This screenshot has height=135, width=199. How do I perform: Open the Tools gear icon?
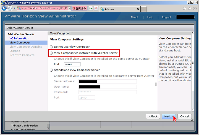point(195,9)
